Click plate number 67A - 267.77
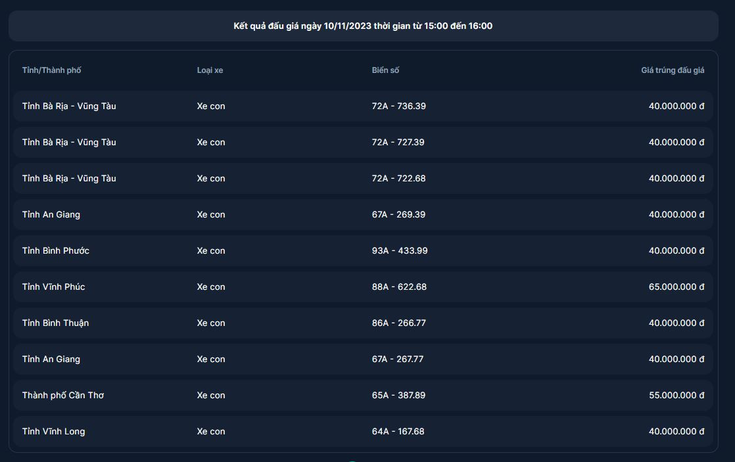 coord(398,359)
